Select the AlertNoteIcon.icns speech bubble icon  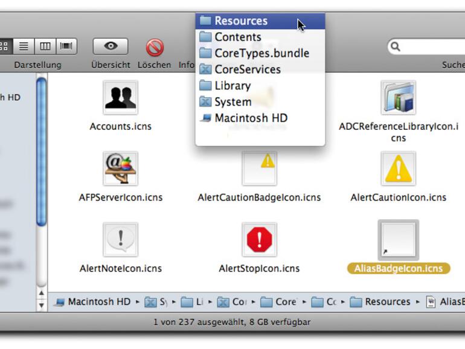point(120,240)
